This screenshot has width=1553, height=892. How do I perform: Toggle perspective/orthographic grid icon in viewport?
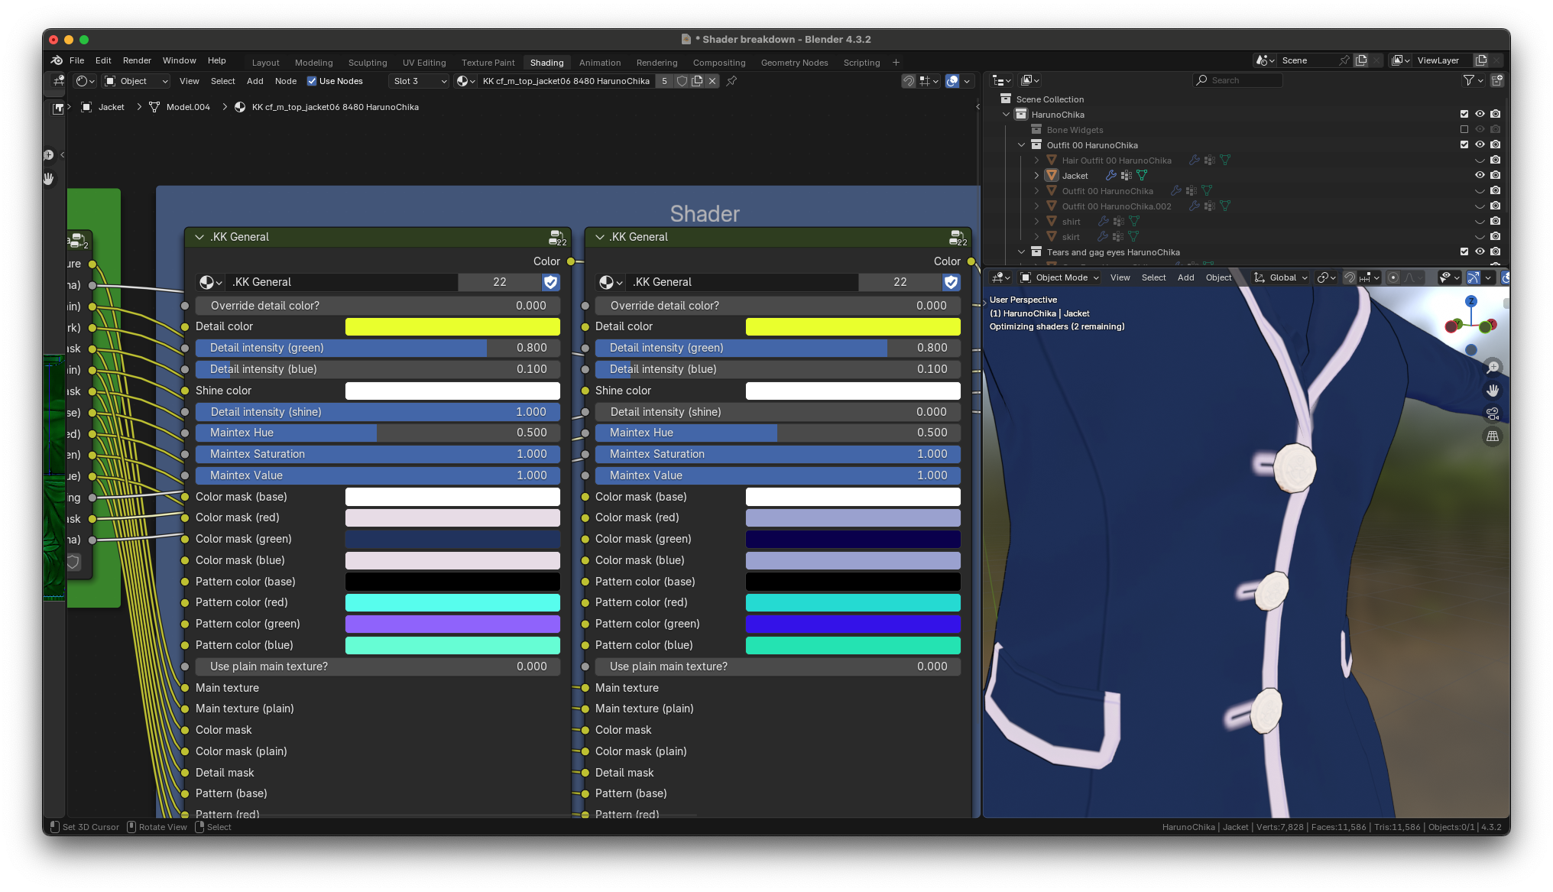click(x=1492, y=436)
